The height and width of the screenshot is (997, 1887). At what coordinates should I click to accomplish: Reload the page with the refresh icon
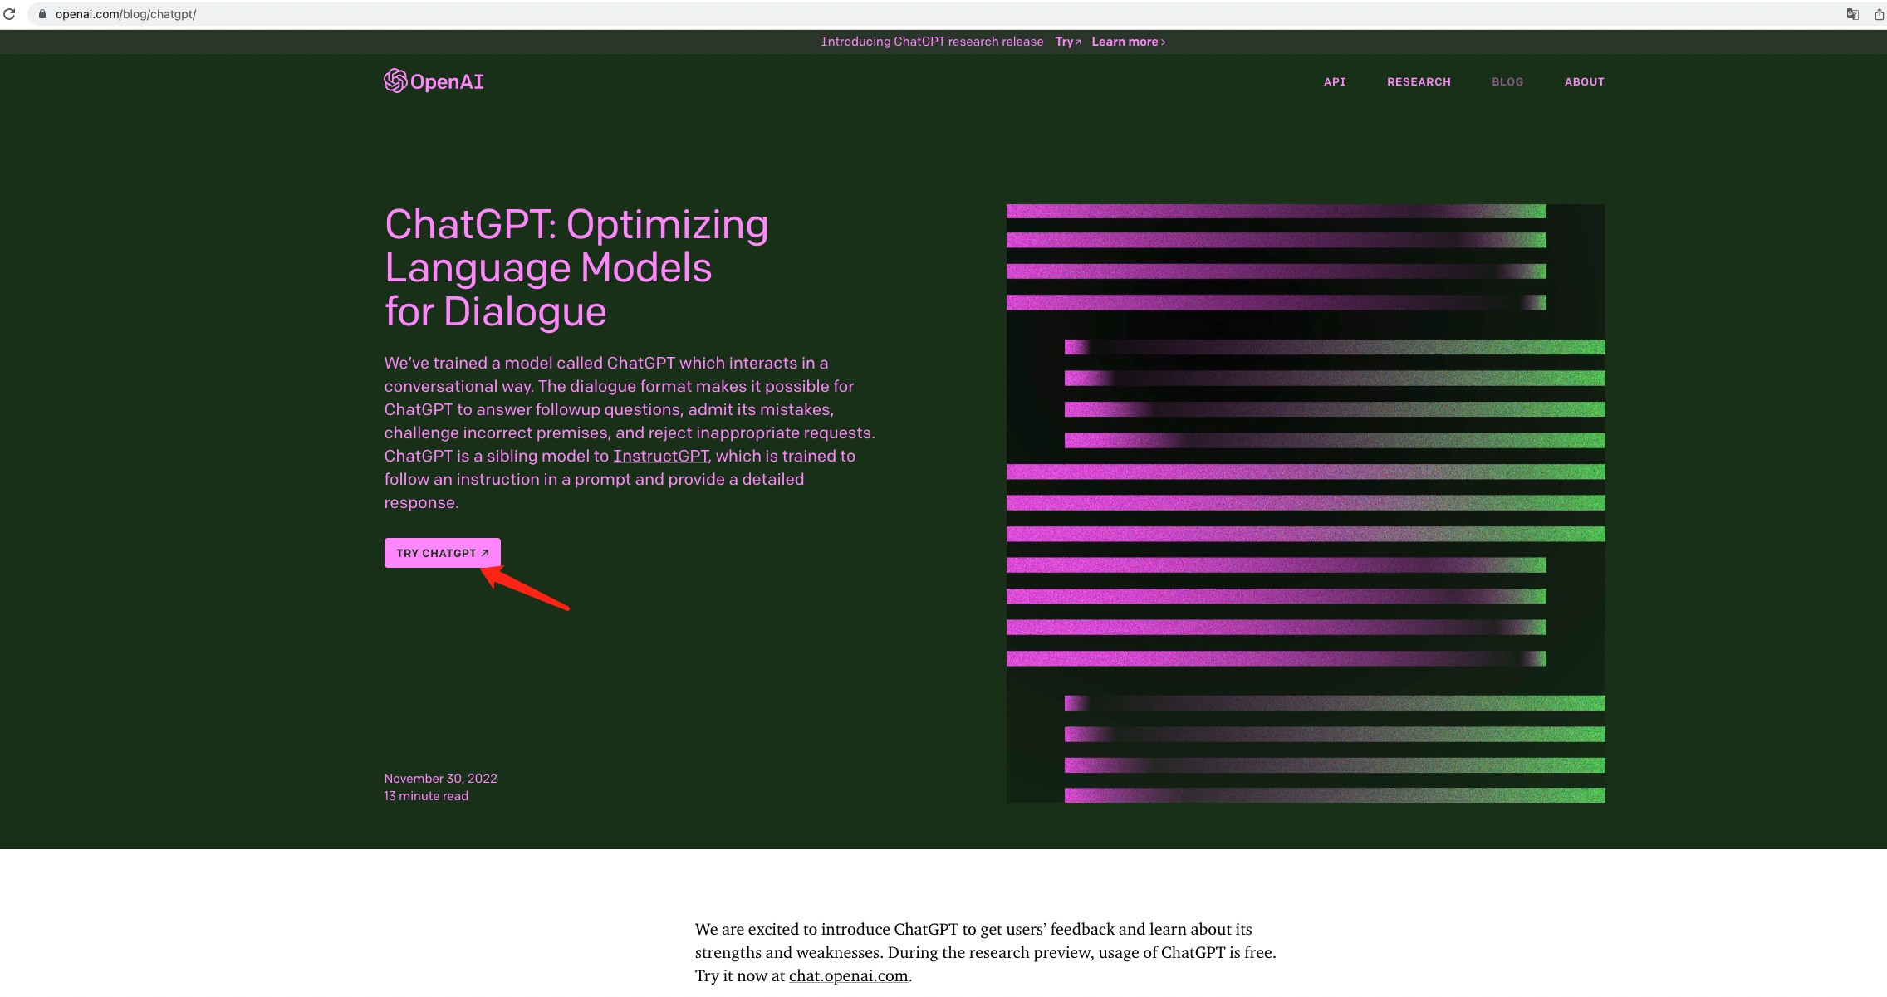(9, 14)
